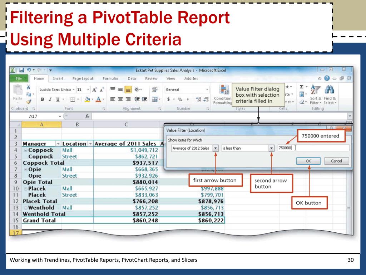Open the Name Box dropdown arrow
This screenshot has height=275, width=366.
pos(60,116)
